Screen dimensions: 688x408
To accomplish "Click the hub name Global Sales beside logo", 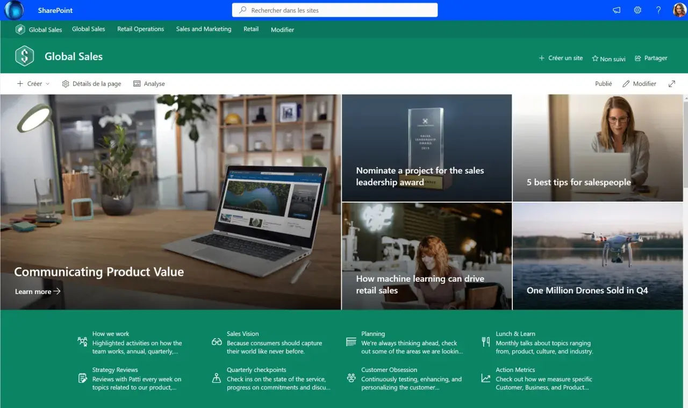I will click(46, 30).
